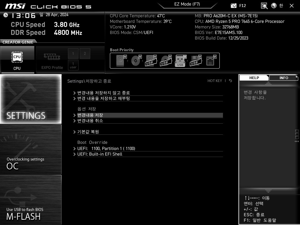This screenshot has width=300, height=225.
Task: Toggle the EXPO user 1 profile
Action: tap(73, 65)
